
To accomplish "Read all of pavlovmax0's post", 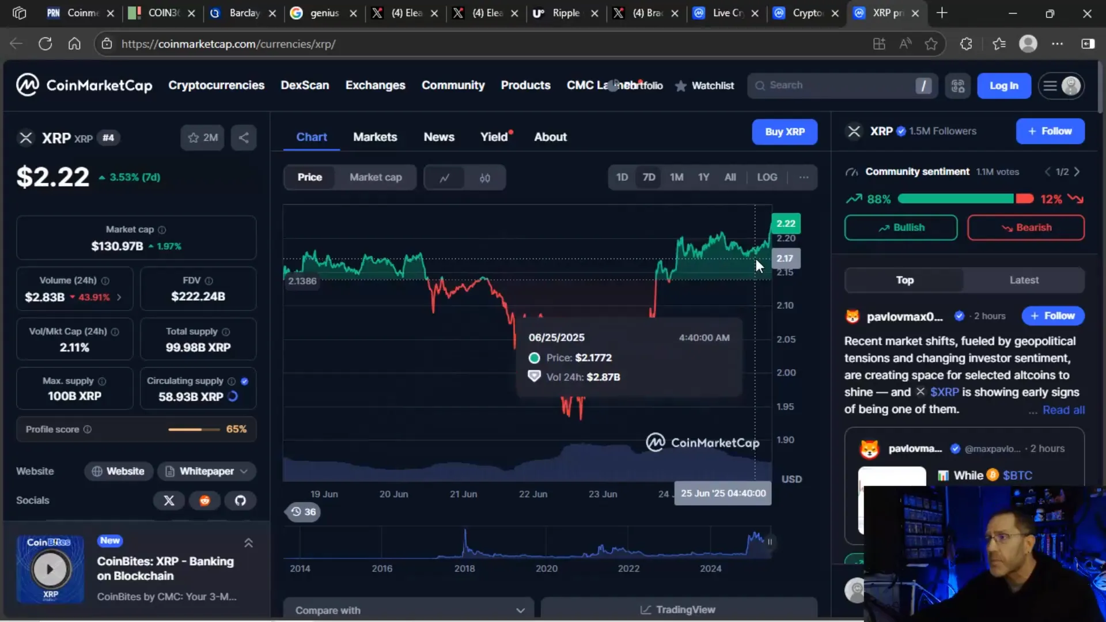I will [x=1063, y=410].
